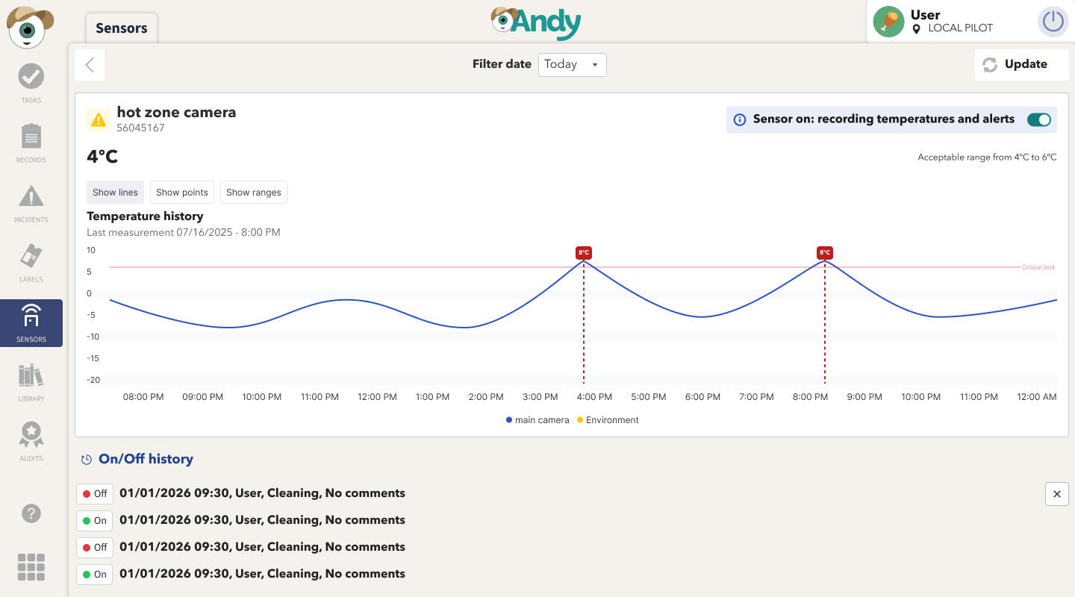Open the Audits badge icon
Image resolution: width=1075 pixels, height=597 pixels.
[31, 435]
